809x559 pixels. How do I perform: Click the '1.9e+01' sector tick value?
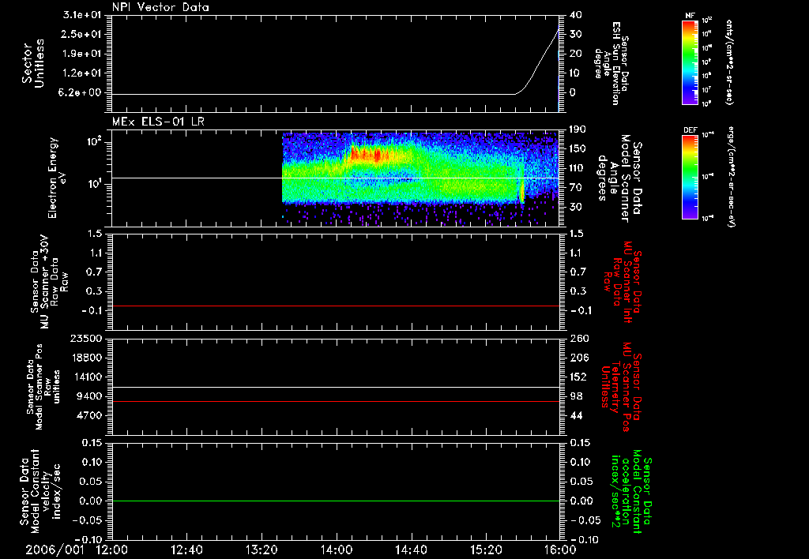81,54
